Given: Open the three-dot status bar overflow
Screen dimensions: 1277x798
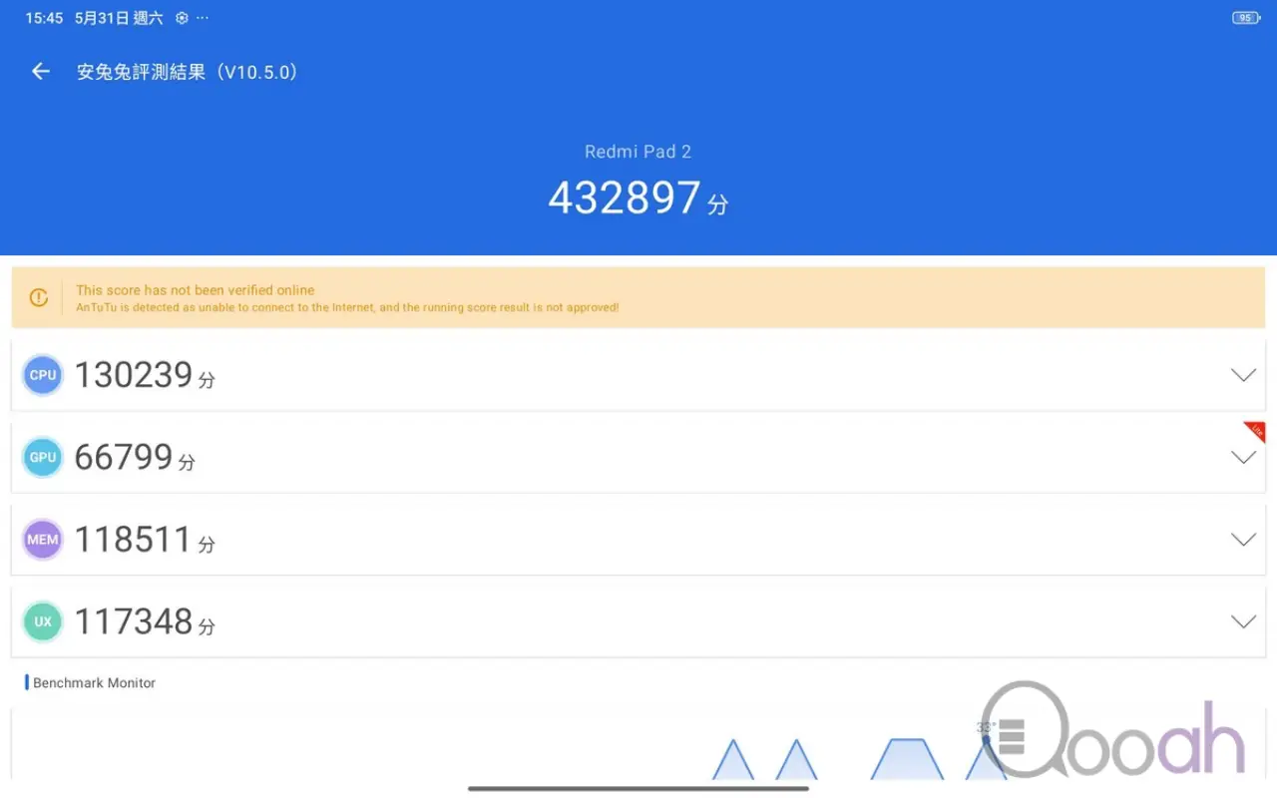Looking at the screenshot, I should (203, 18).
